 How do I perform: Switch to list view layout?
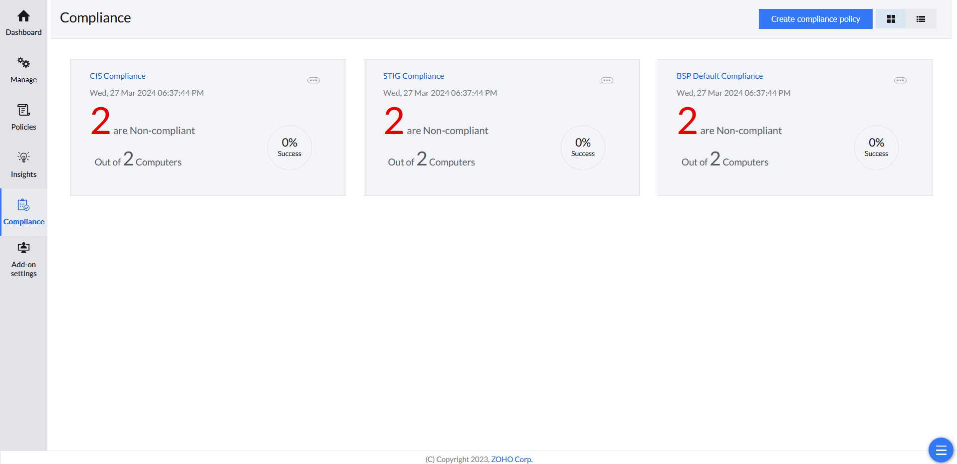tap(921, 19)
